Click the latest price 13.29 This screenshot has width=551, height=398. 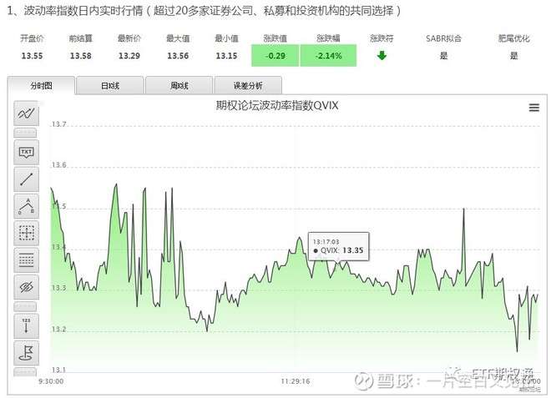coord(129,56)
